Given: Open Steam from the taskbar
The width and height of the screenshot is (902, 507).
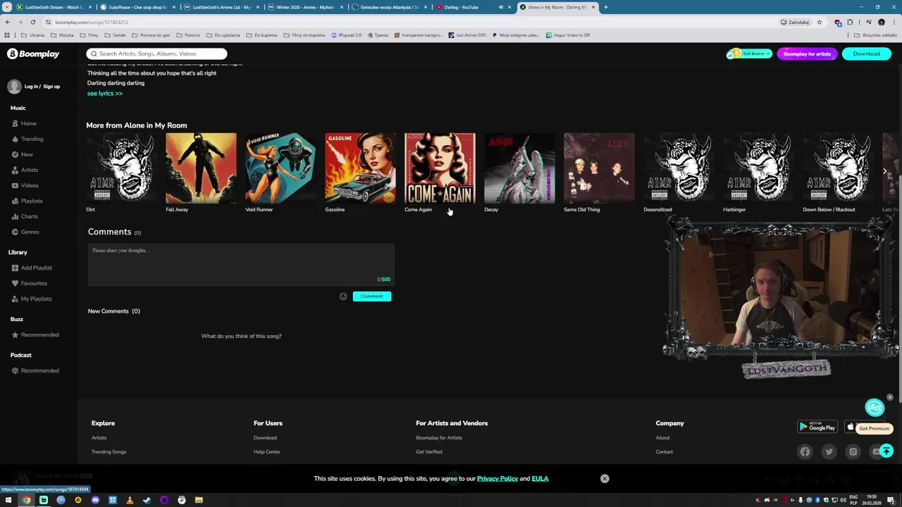Looking at the screenshot, I should coord(147,500).
